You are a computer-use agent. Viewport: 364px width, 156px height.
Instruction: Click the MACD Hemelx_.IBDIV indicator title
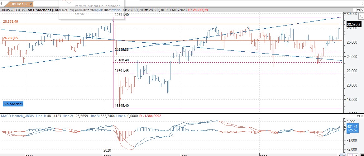pyautogui.click(x=18, y=116)
